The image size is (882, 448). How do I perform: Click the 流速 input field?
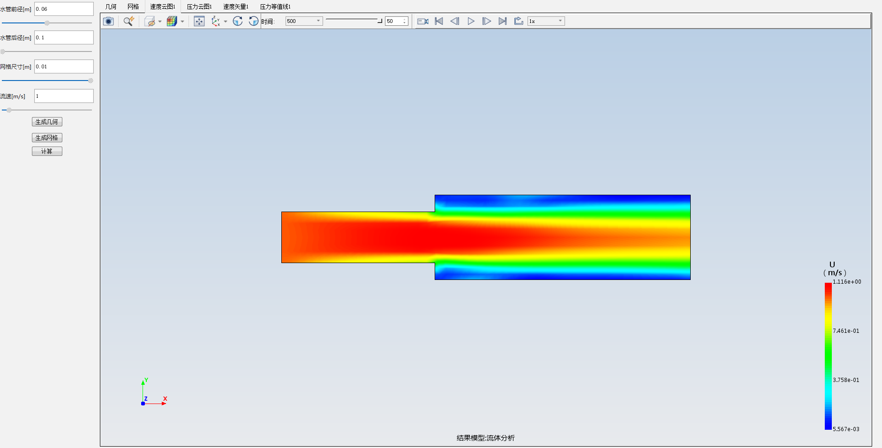pyautogui.click(x=64, y=96)
